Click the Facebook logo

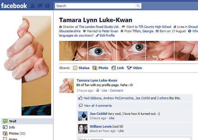click(14, 6)
